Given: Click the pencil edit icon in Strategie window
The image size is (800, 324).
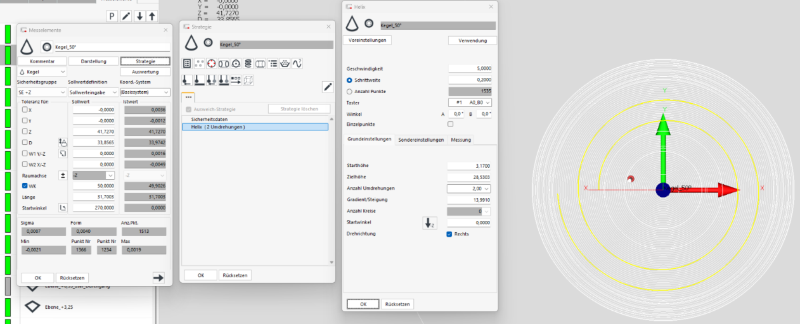Looking at the screenshot, I should [x=327, y=86].
